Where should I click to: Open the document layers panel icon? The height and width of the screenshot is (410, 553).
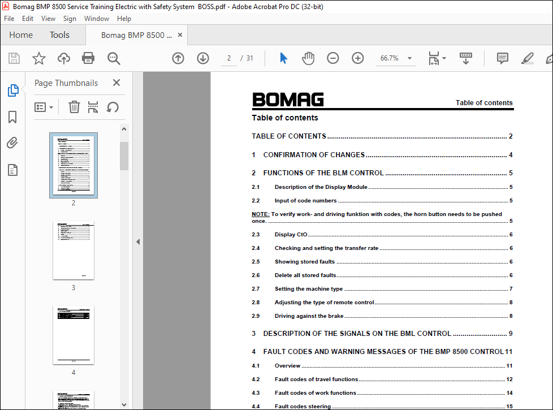pyautogui.click(x=12, y=170)
